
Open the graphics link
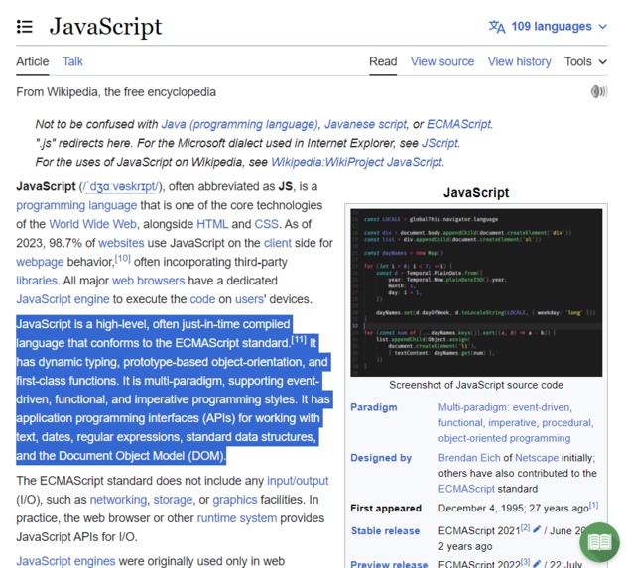click(235, 500)
